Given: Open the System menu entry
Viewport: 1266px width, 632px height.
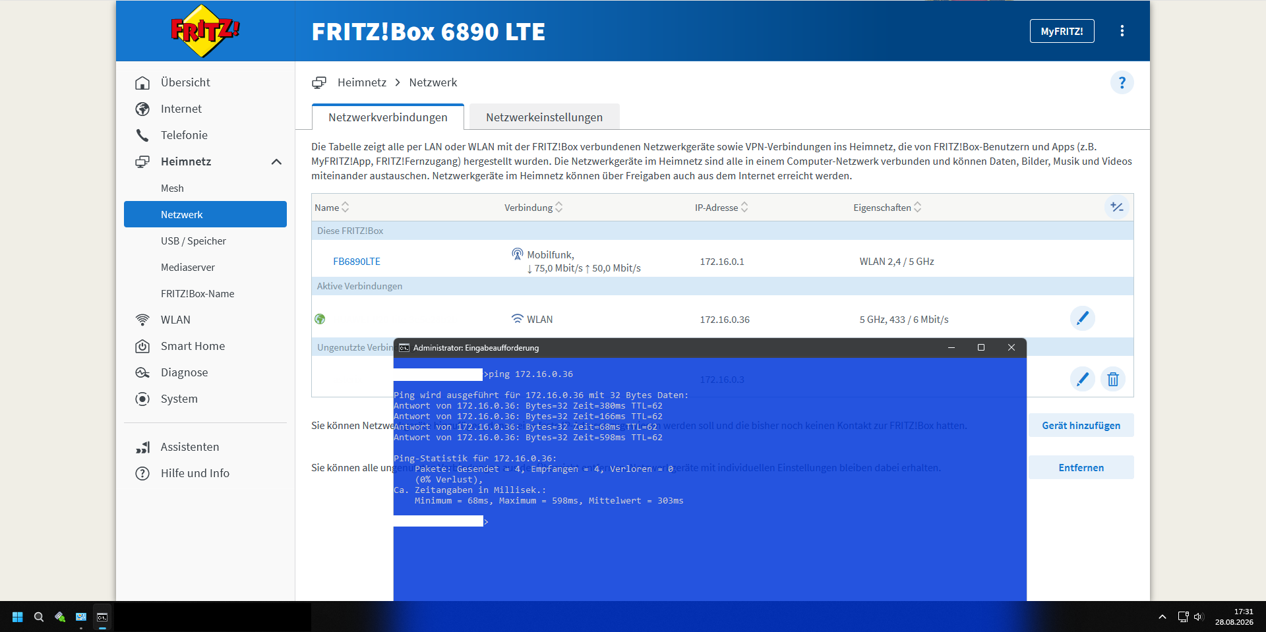Looking at the screenshot, I should 179,399.
